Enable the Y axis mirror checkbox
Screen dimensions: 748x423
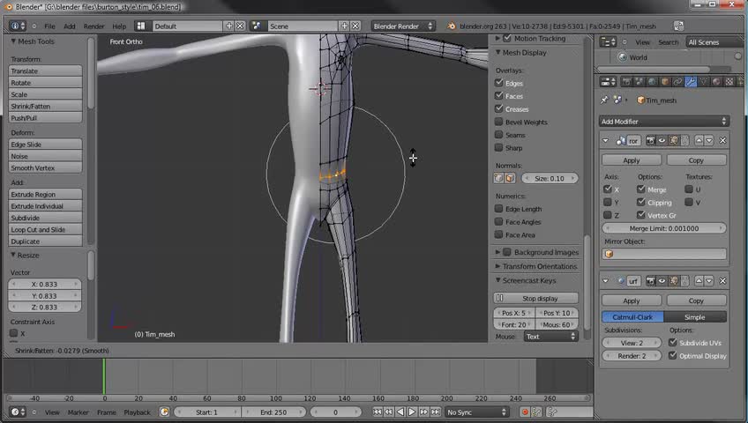point(607,203)
